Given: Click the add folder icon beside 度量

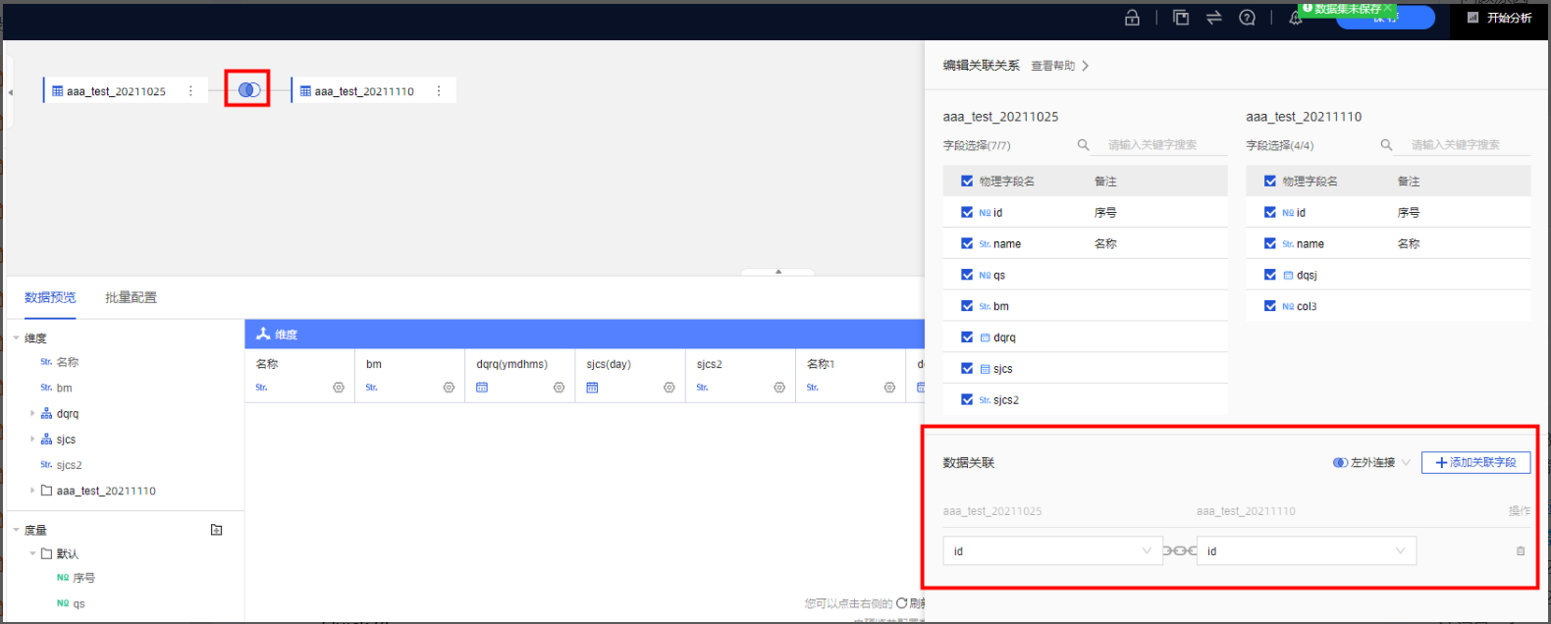Looking at the screenshot, I should coord(217,530).
